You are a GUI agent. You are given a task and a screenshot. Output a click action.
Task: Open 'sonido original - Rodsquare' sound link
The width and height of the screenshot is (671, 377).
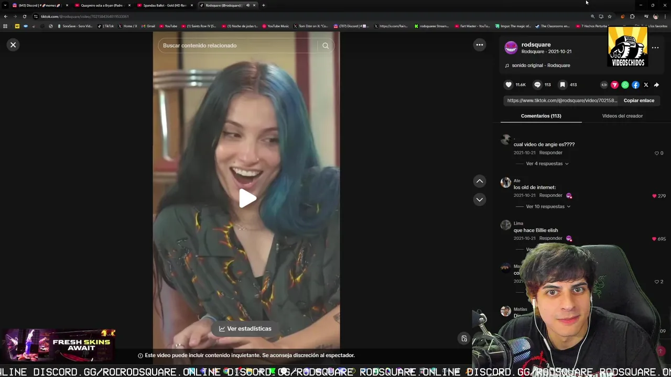point(540,65)
